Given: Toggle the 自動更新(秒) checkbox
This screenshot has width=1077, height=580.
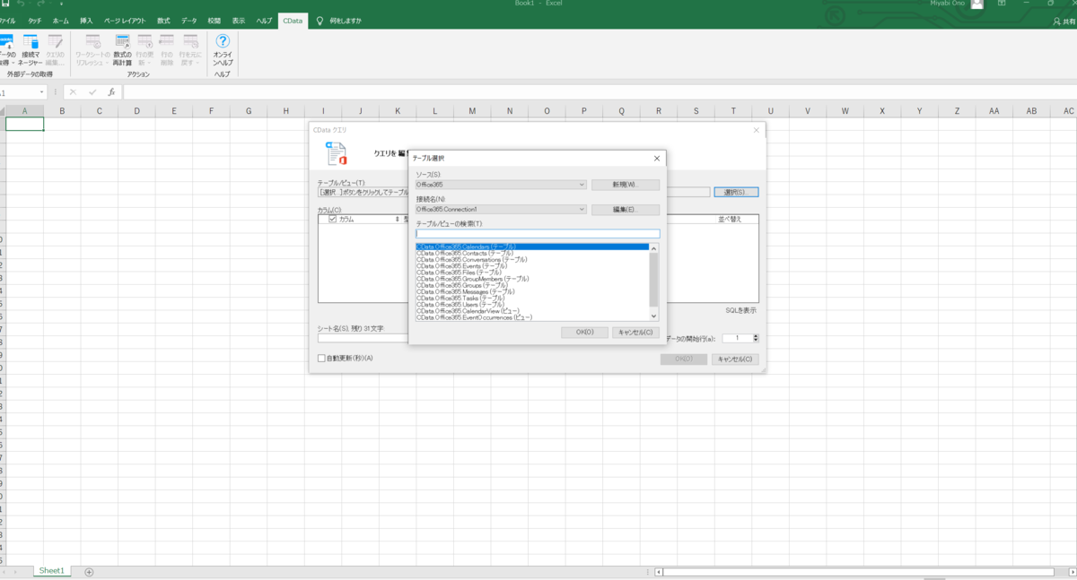Looking at the screenshot, I should [322, 359].
